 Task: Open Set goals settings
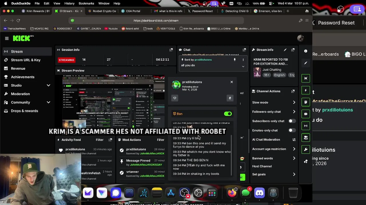click(x=274, y=174)
